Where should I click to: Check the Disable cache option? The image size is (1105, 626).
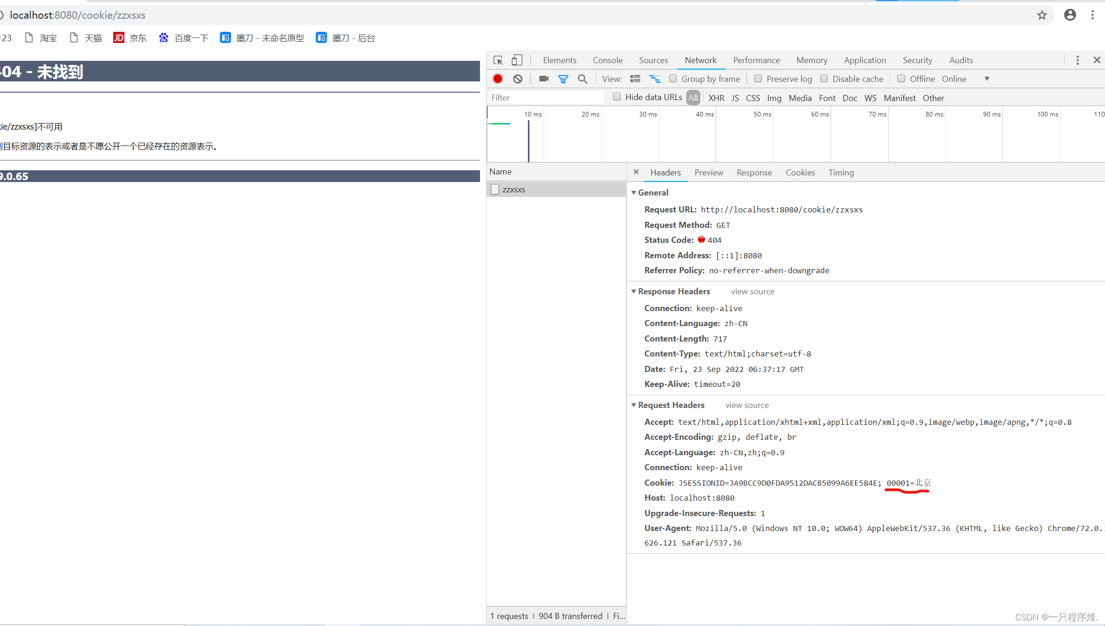[x=824, y=79]
